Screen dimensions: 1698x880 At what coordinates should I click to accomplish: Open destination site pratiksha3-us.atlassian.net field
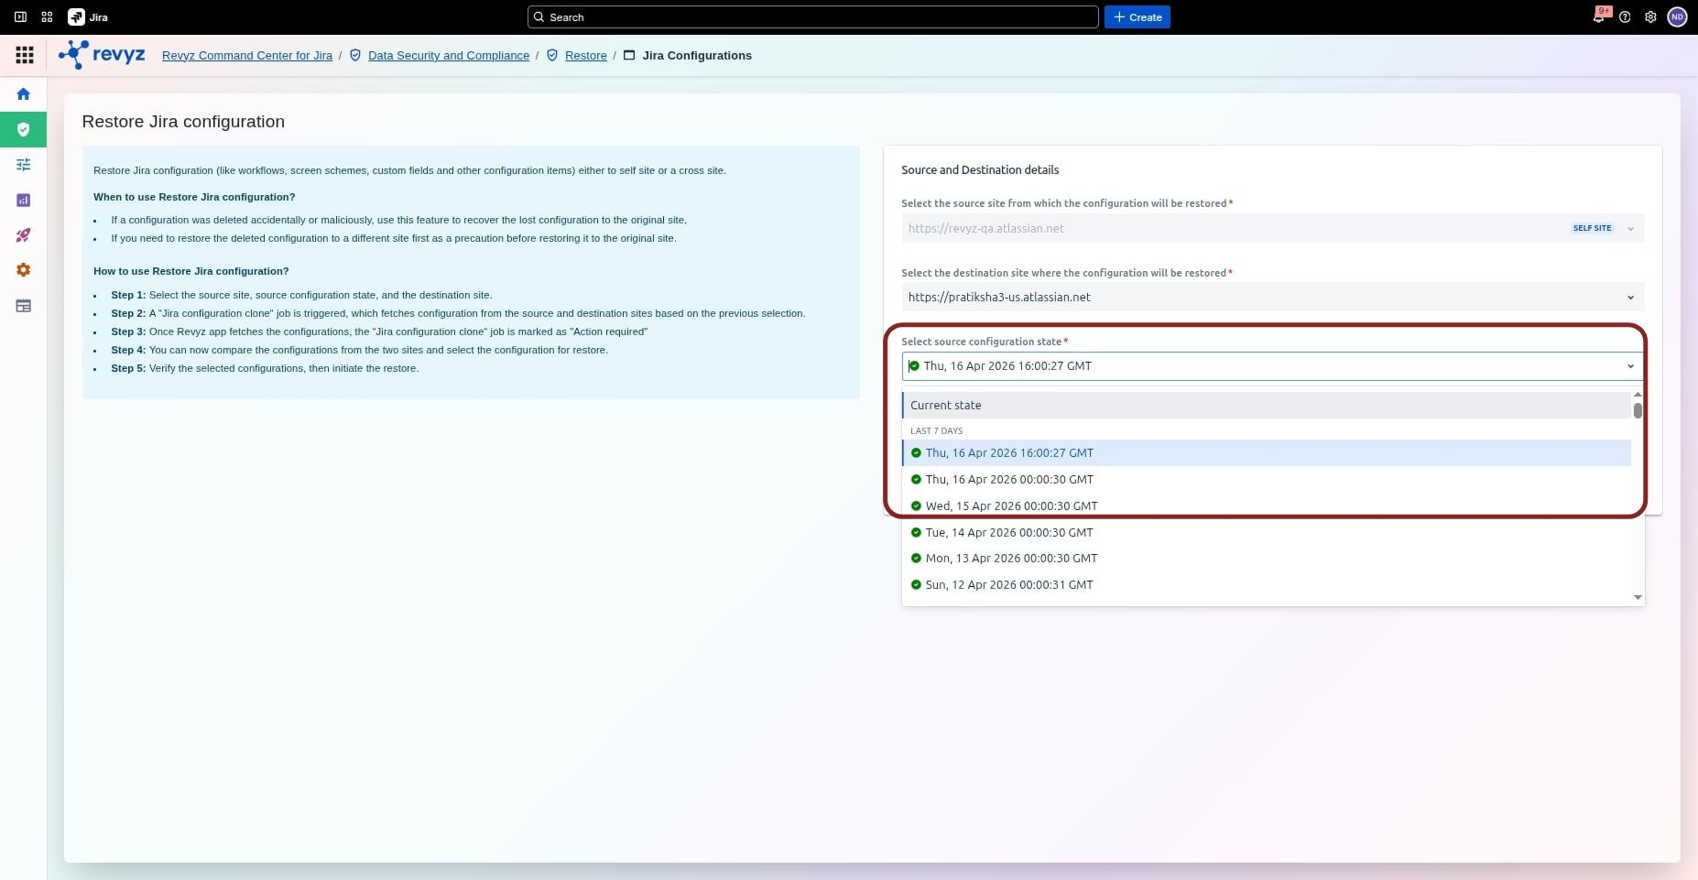1272,297
